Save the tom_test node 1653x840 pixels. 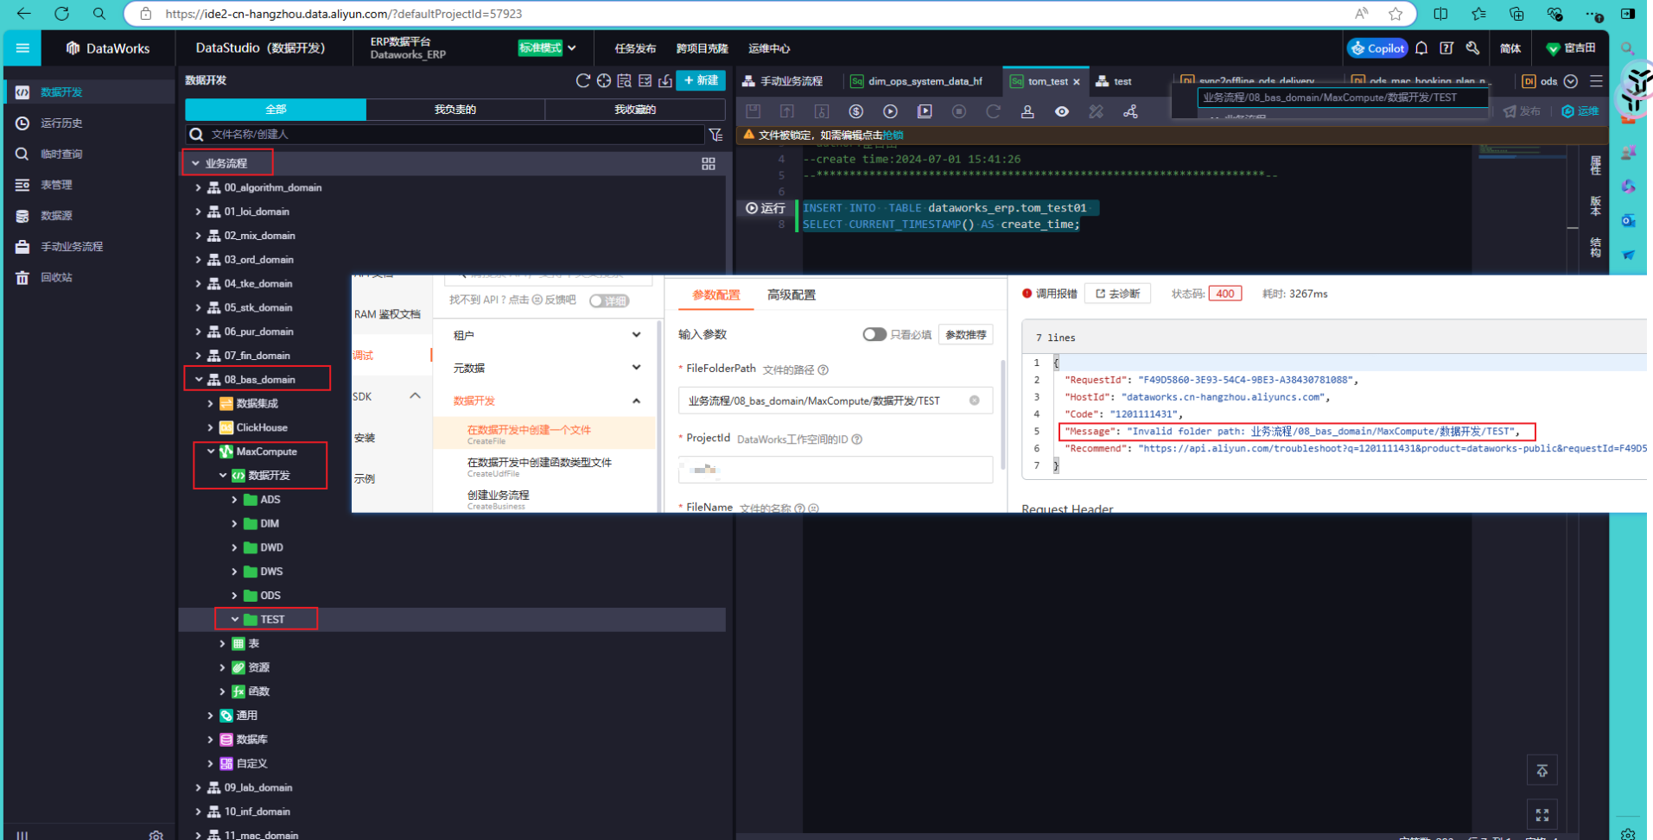[753, 111]
